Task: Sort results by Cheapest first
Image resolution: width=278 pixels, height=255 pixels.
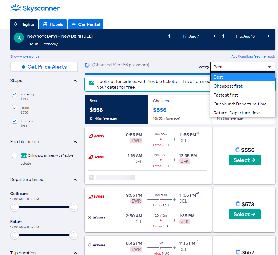Action: [x=243, y=86]
